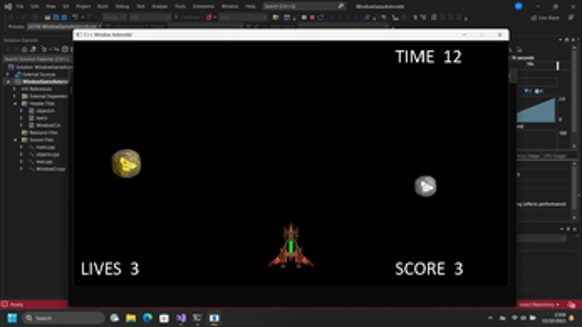This screenshot has height=327, width=582.
Task: Select main.cpp in Solution Explorer
Action: coord(46,147)
